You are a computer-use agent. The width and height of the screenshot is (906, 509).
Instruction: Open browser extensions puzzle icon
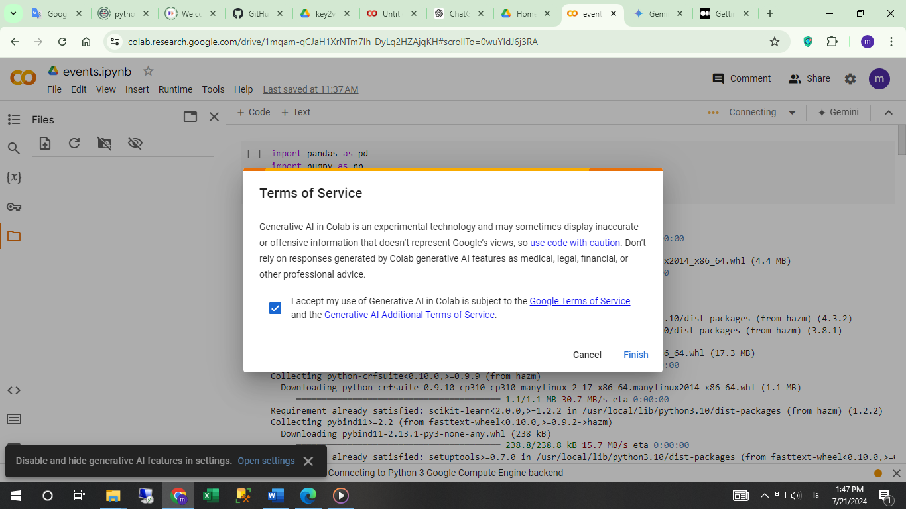pos(832,42)
